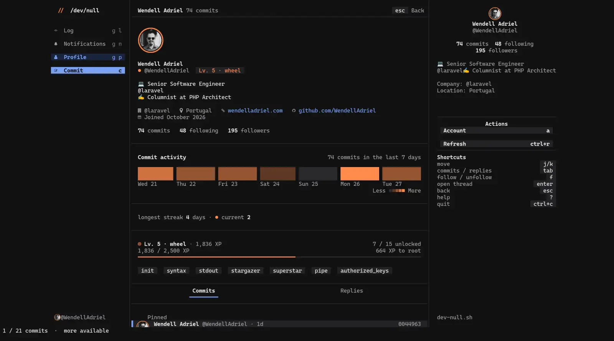Screen dimensions: 614x341
Task: Open the pinned commit 0044963
Action: click(x=279, y=324)
